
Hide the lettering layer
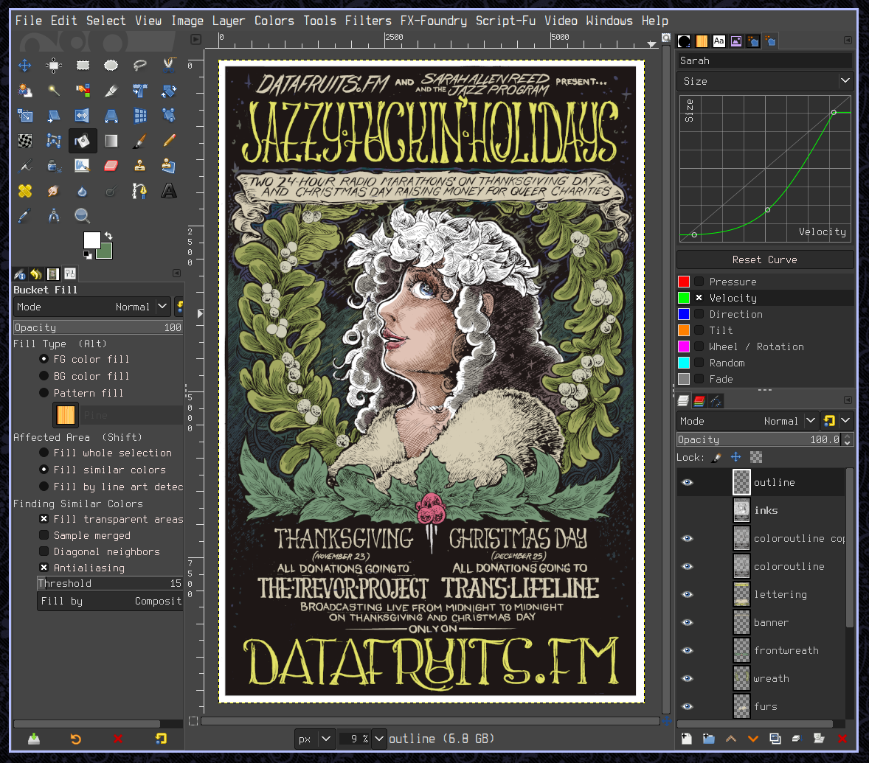(688, 594)
